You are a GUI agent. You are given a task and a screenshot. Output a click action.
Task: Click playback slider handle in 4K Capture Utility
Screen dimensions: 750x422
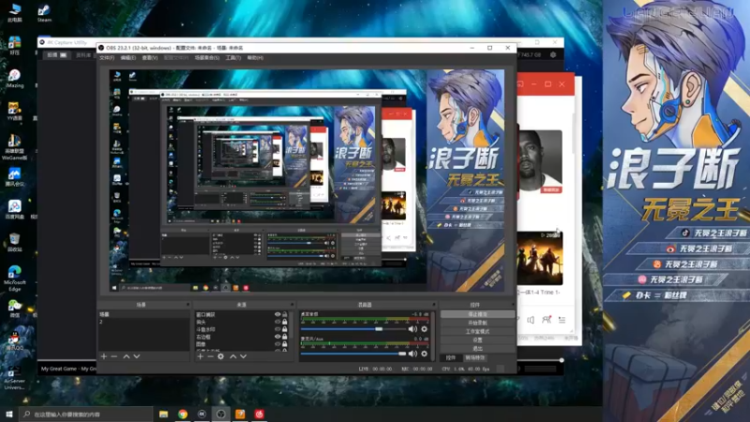tap(562, 360)
